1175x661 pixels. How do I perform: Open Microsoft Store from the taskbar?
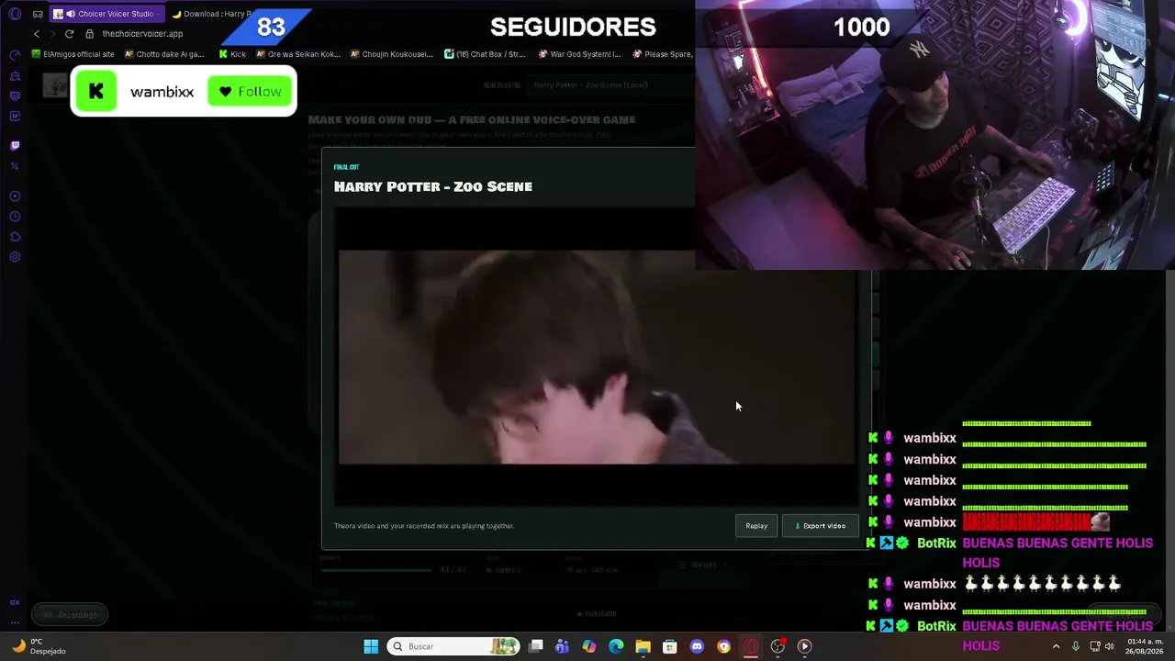(670, 646)
